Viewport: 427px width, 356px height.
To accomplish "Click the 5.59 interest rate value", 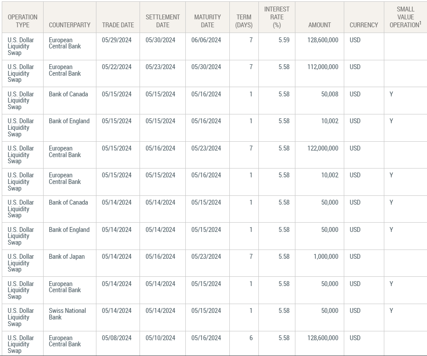I will tap(284, 40).
